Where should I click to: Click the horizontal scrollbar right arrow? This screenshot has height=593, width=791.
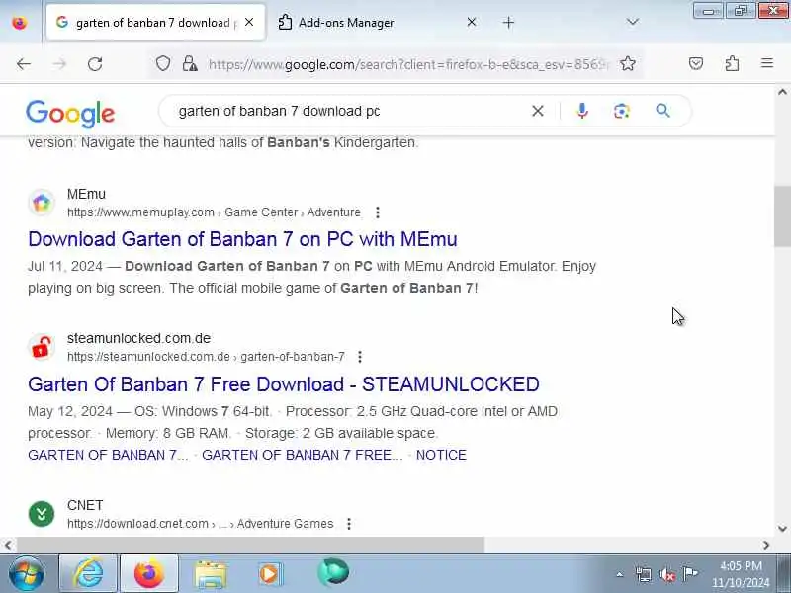766,546
